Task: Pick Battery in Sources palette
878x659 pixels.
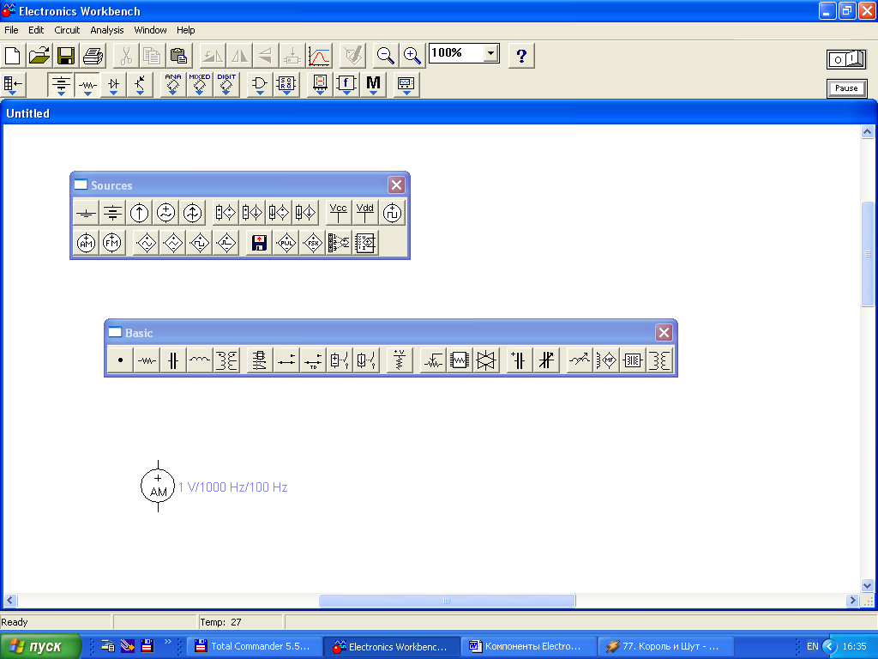Action: pyautogui.click(x=112, y=213)
